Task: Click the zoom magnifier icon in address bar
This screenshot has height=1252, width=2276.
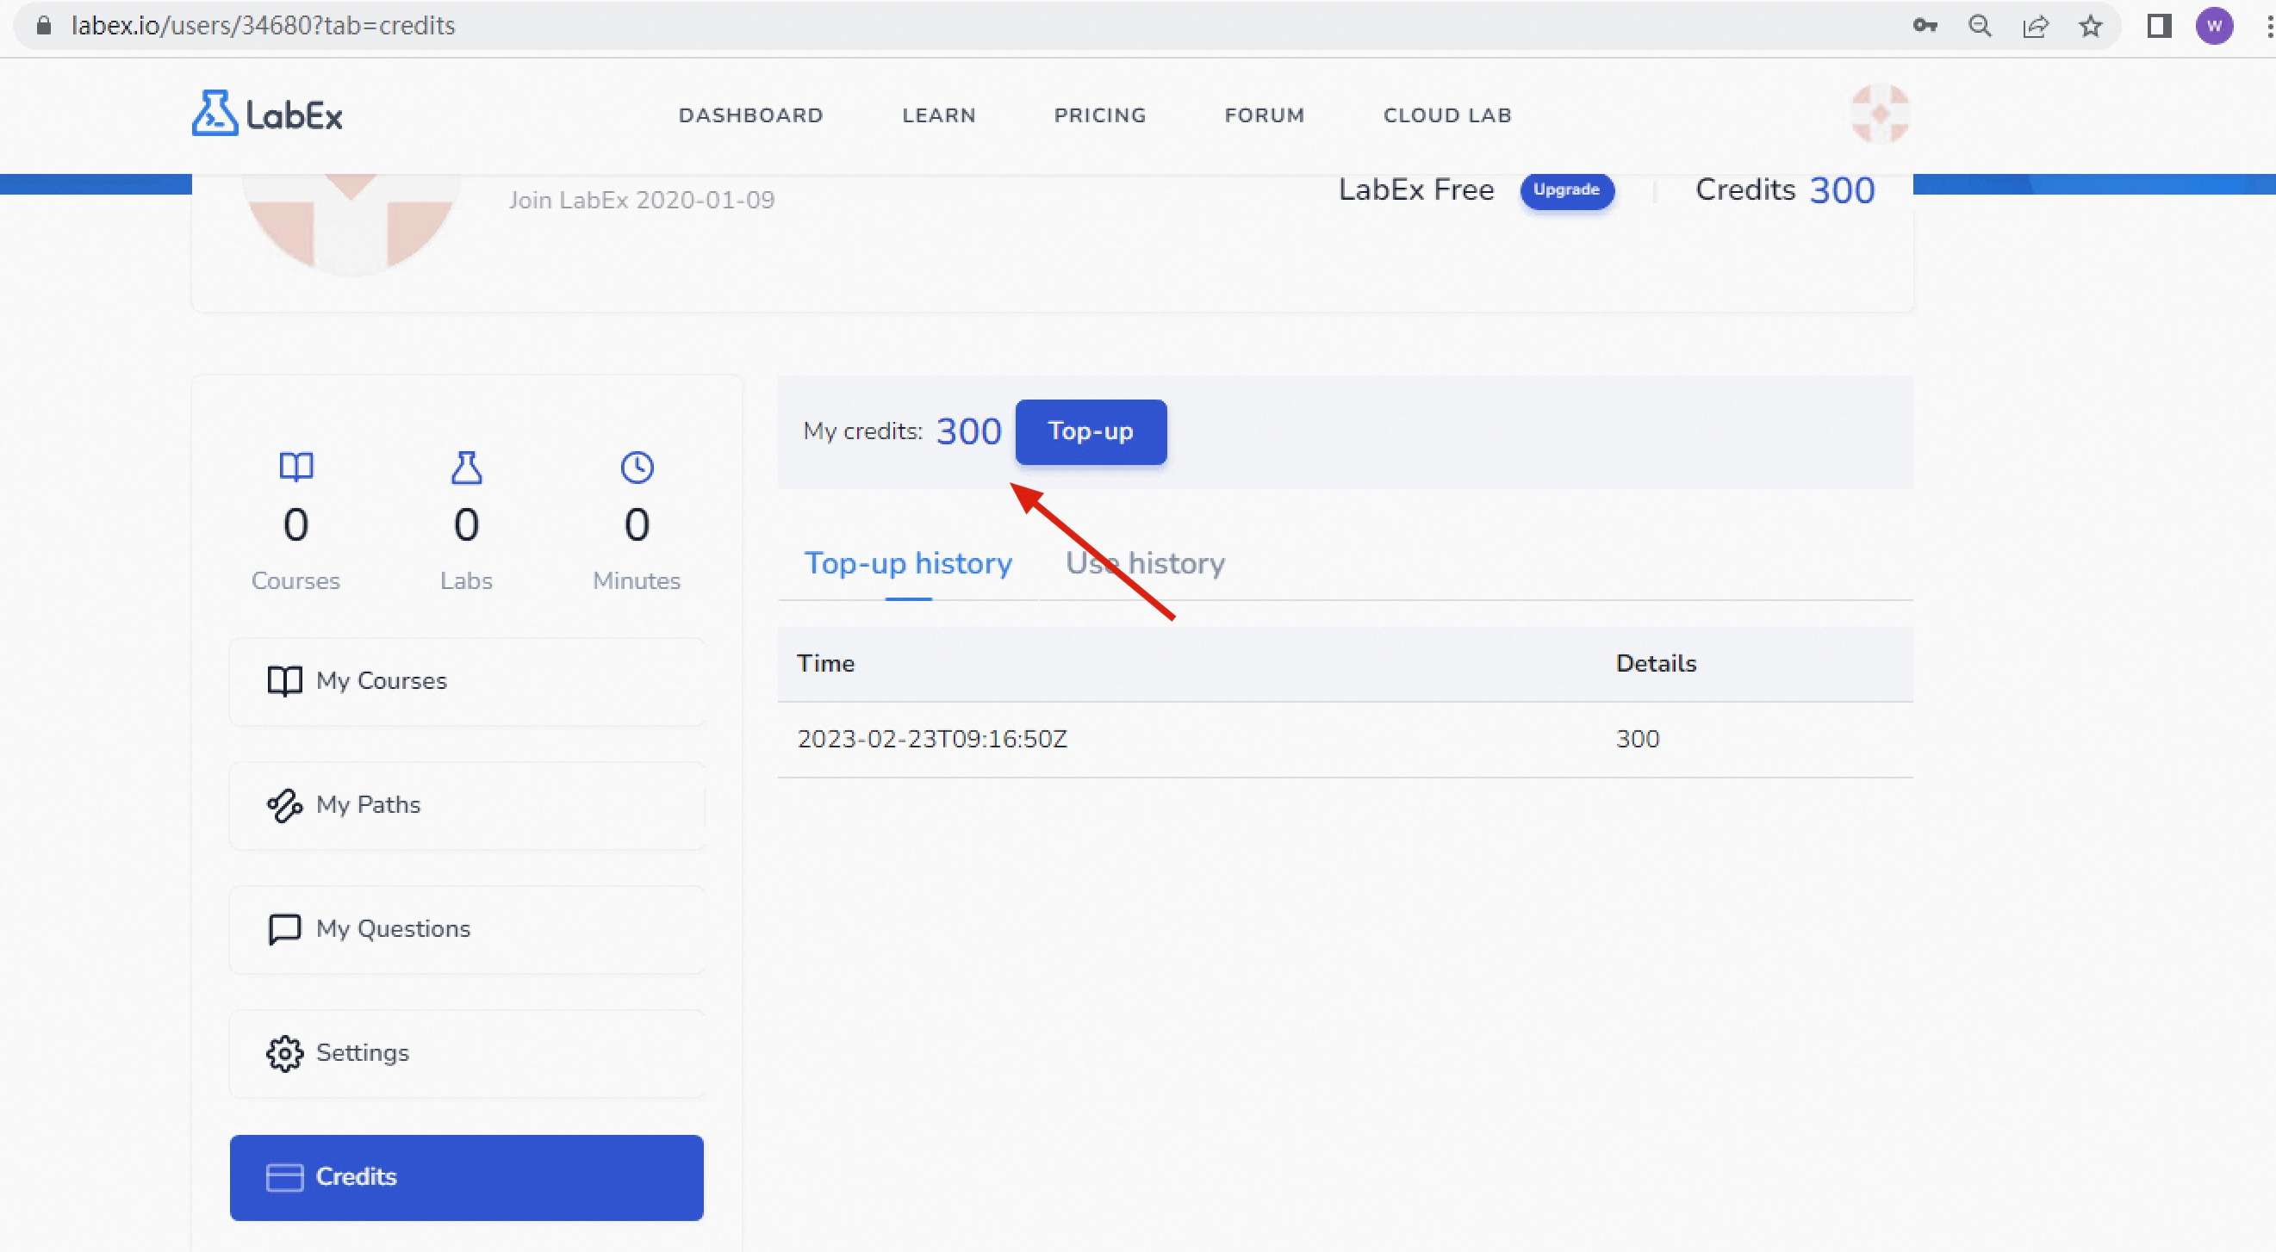Action: click(x=1980, y=26)
